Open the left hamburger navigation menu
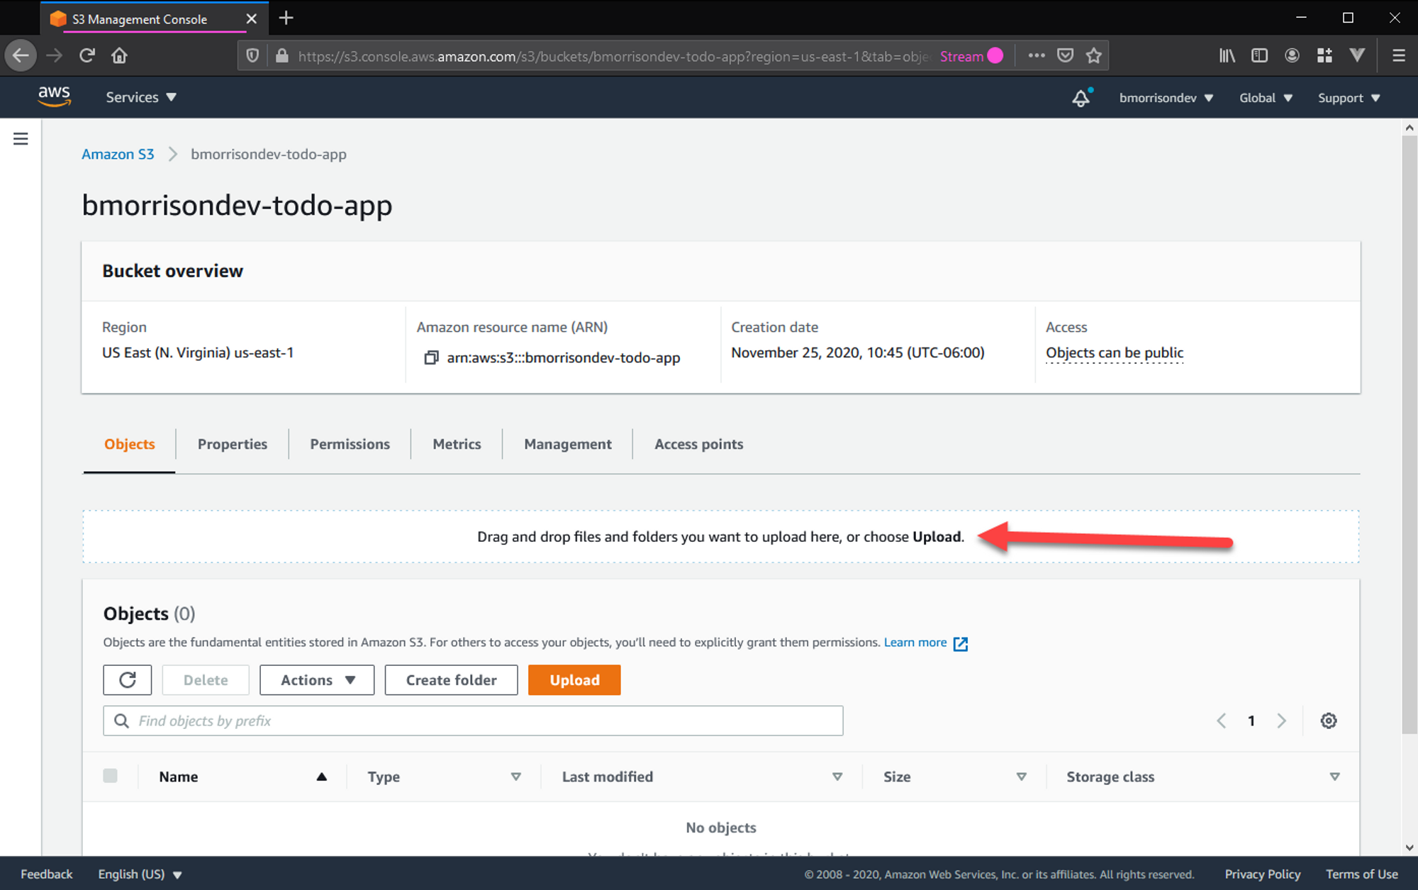This screenshot has height=890, width=1418. pos(21,139)
